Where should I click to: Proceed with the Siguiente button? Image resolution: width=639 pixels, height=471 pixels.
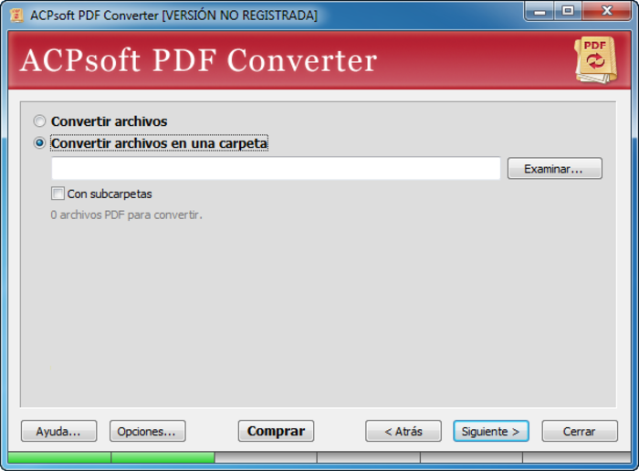tap(491, 431)
